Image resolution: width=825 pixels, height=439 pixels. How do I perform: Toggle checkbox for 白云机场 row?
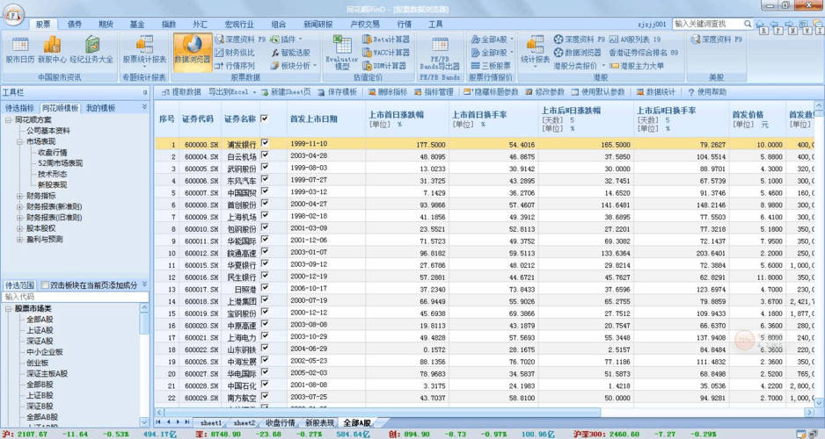[x=265, y=155]
